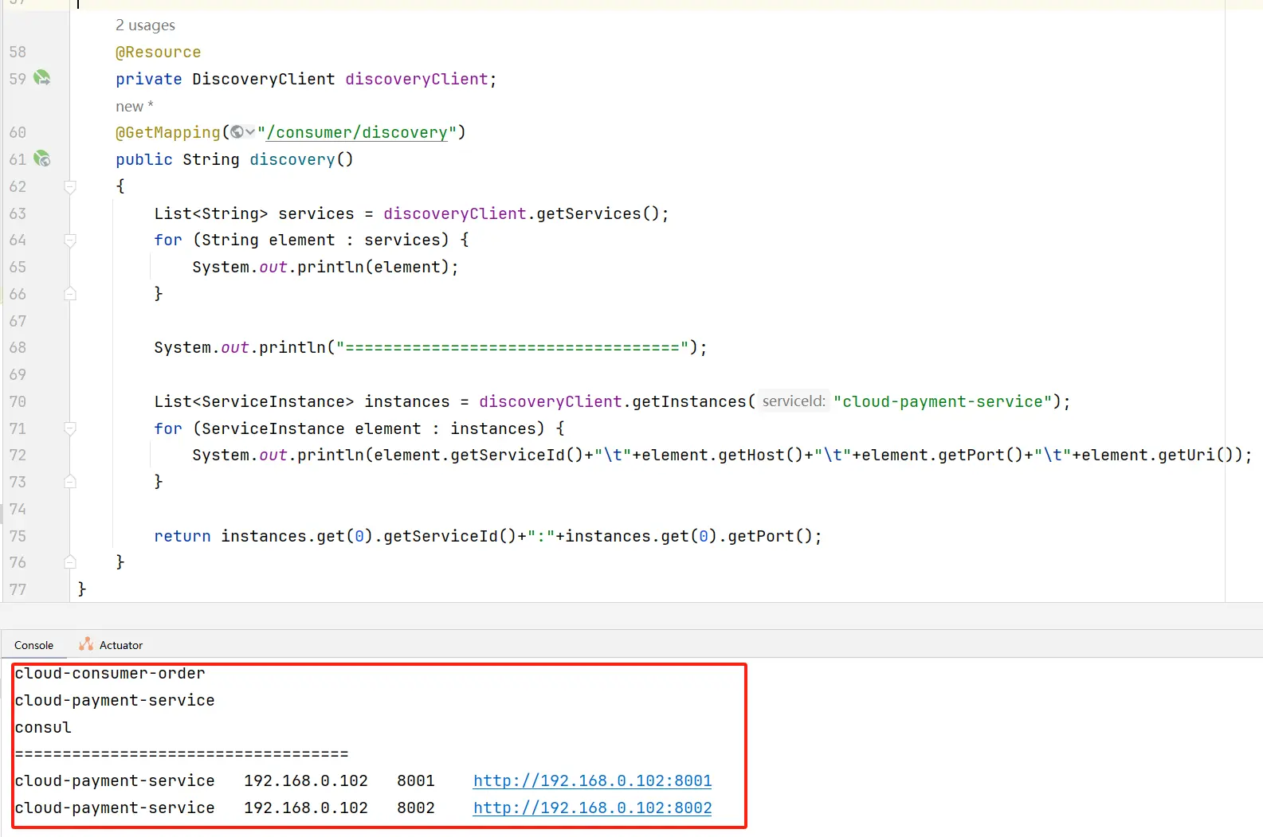Image resolution: width=1263 pixels, height=837 pixels.
Task: Fold the first for loop at line 64
Action: coord(70,240)
